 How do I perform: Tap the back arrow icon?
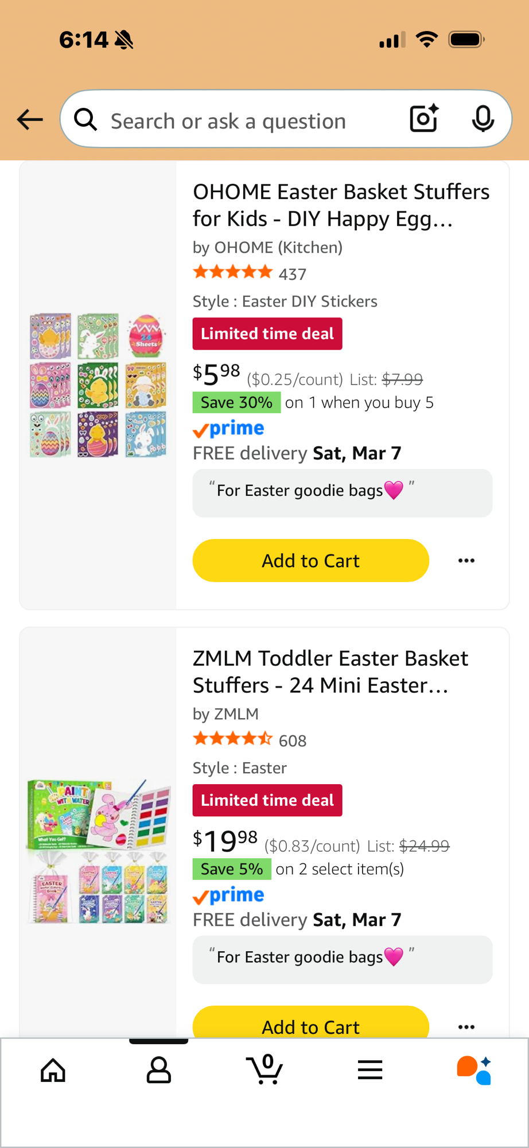click(30, 119)
